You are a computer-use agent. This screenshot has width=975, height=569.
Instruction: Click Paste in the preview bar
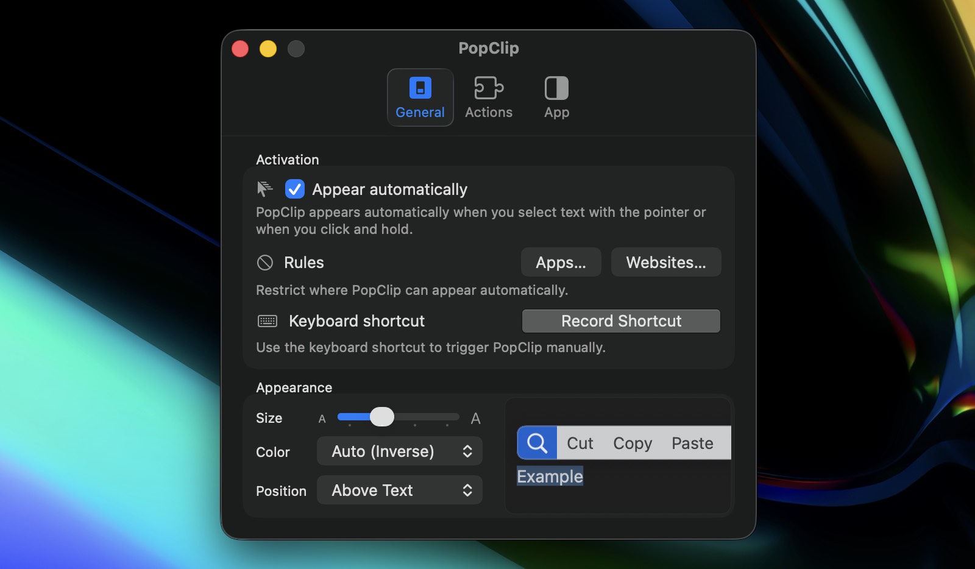692,444
